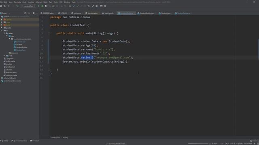Switch to the StudentData.java editor tab
Image resolution: width=259 pixels, height=145 pixels.
(x=183, y=13)
